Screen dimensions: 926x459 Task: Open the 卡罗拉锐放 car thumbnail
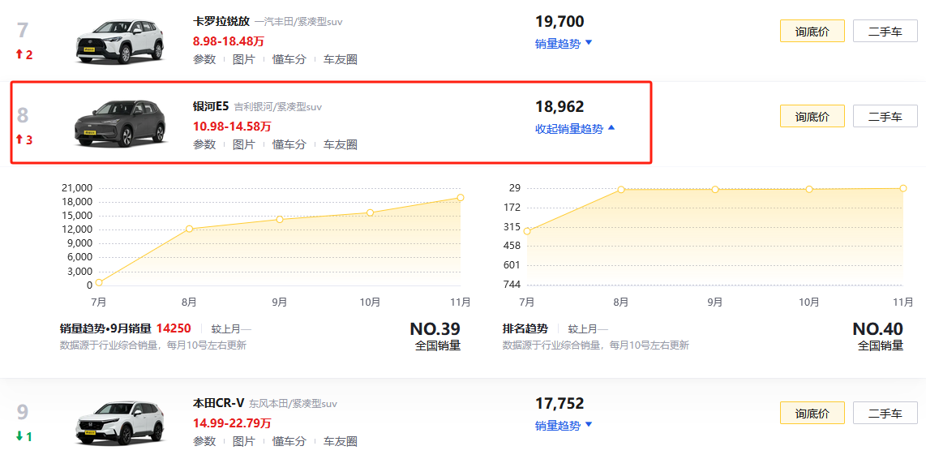coord(121,42)
